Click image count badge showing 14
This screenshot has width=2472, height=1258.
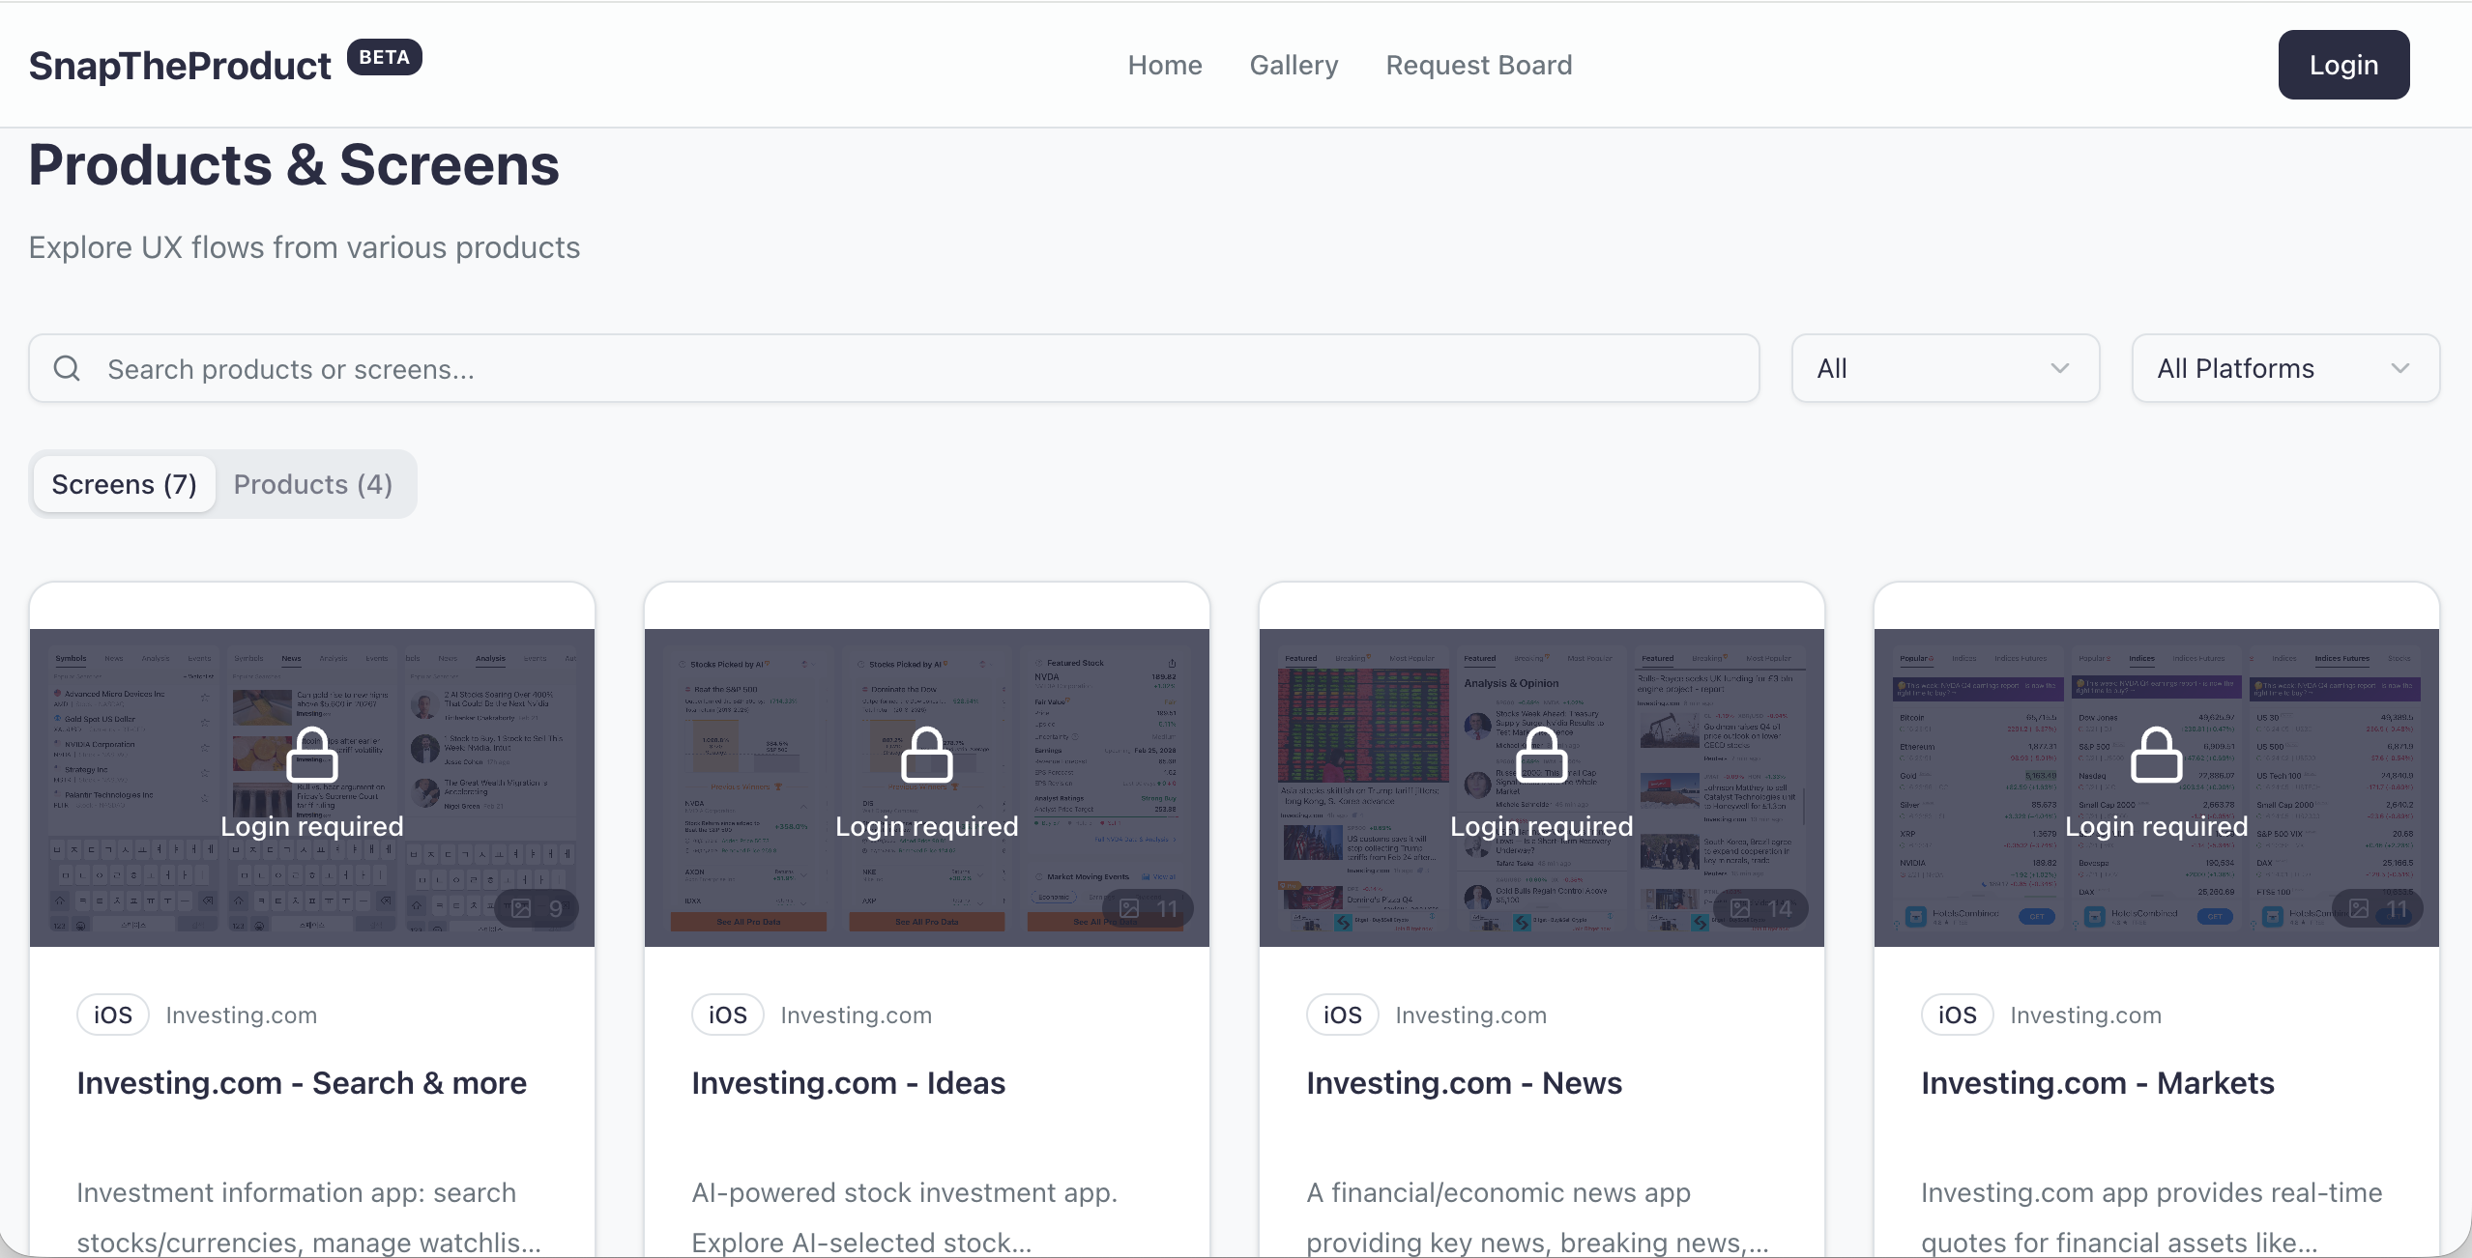(1759, 908)
